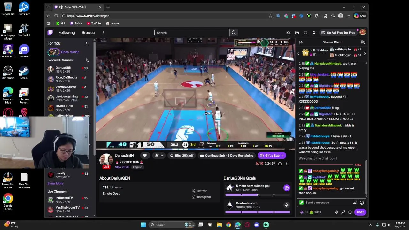Open Discord from the taskbar
The height and width of the screenshot is (230, 409).
[257, 225]
